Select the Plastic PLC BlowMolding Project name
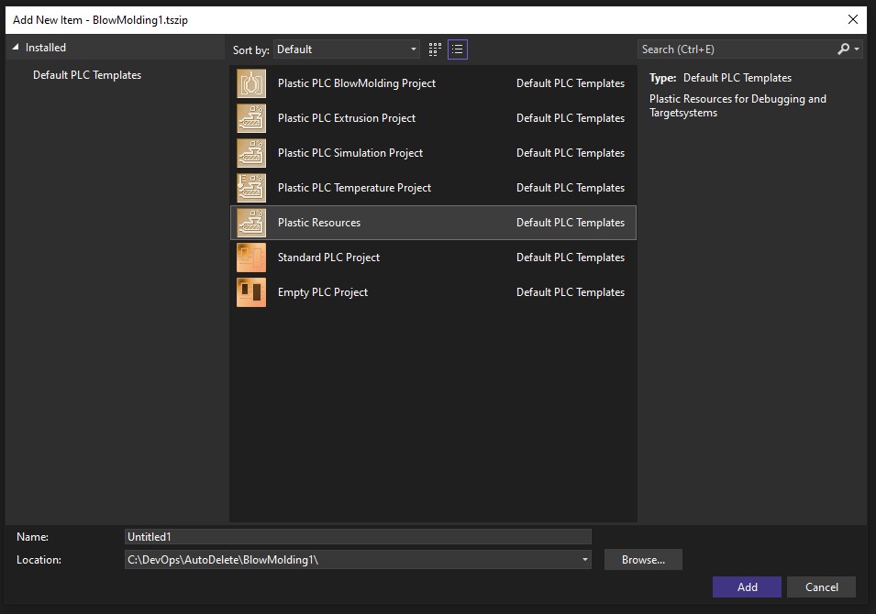Viewport: 876px width, 614px height. point(357,83)
